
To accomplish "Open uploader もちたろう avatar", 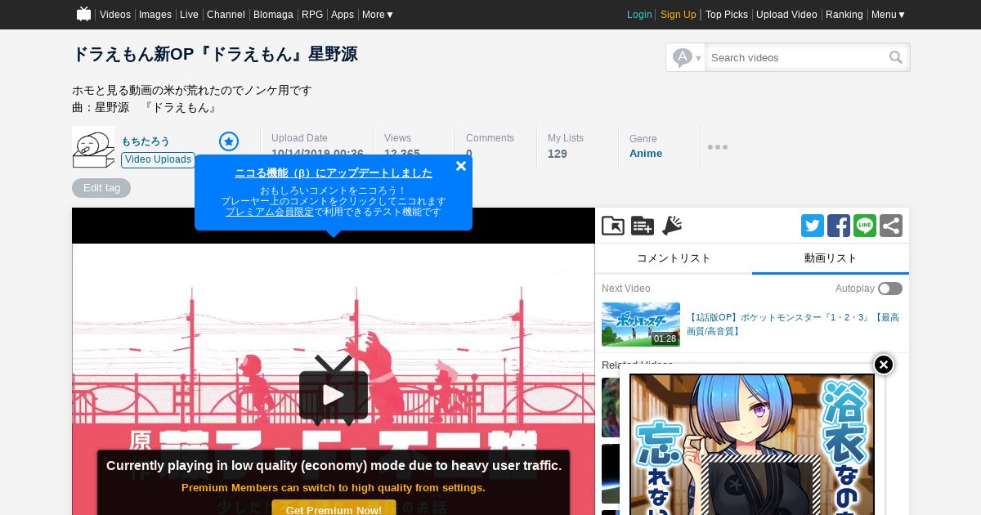I will 93,149.
